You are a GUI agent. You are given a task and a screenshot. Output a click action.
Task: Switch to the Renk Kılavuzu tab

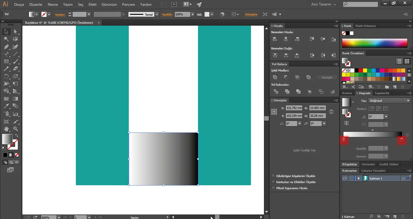pos(366,26)
